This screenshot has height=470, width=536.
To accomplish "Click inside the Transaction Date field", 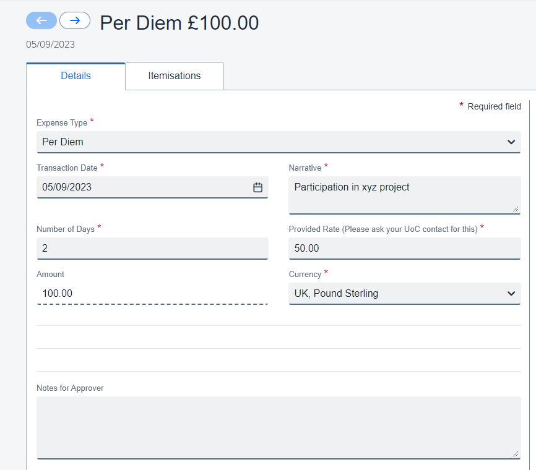I will (142, 187).
